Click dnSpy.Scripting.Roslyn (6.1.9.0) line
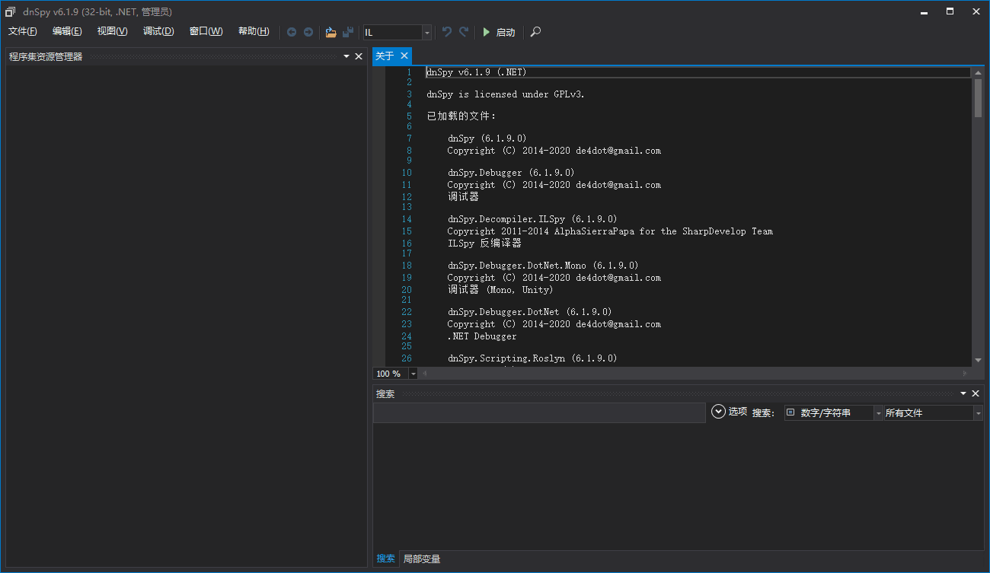The height and width of the screenshot is (573, 990). [x=532, y=358]
